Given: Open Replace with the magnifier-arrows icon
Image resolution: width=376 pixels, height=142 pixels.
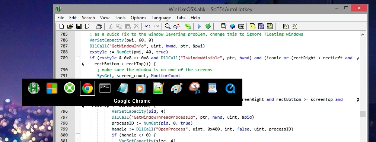Looking at the screenshot, I should pyautogui.click(x=176, y=26).
